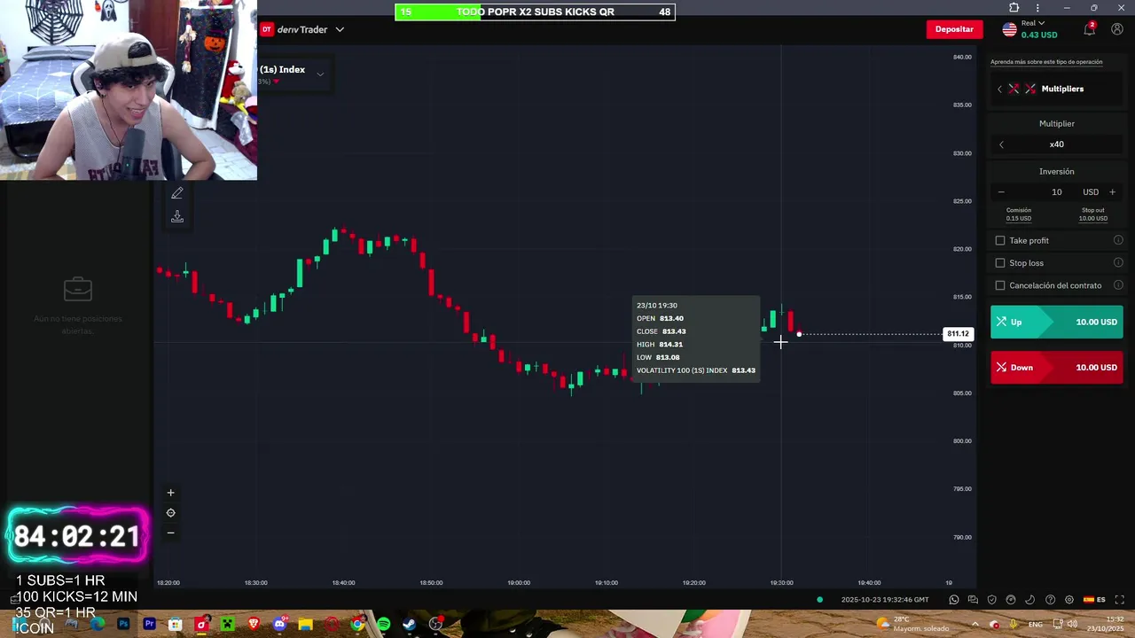The image size is (1135, 638).
Task: Zoom out the chart with minus icon
Action: click(x=171, y=533)
